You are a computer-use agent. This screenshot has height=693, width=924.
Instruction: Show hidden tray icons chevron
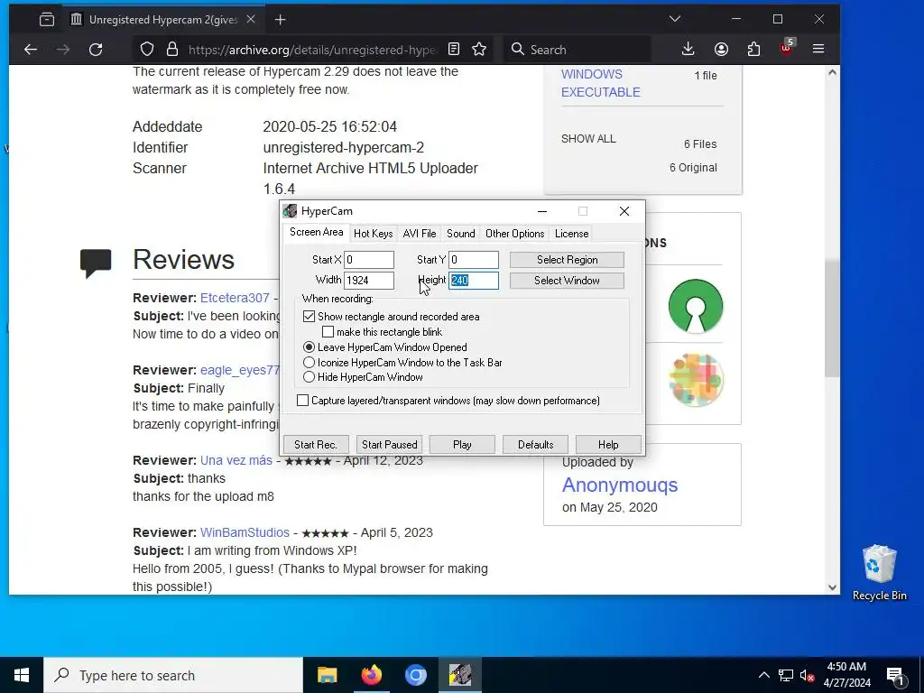pyautogui.click(x=763, y=675)
